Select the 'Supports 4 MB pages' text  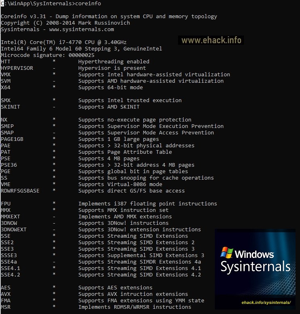pos(109,158)
